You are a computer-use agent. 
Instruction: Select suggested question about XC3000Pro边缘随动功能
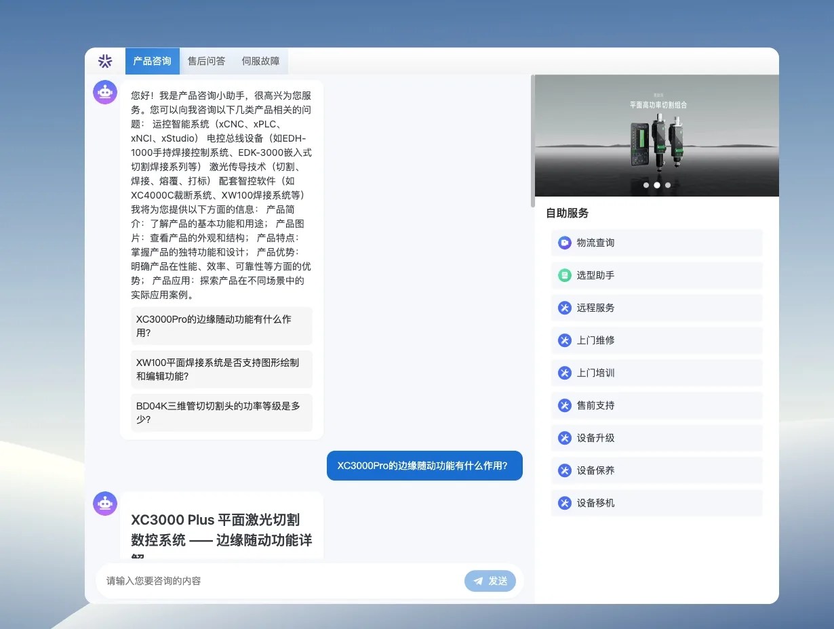point(222,326)
